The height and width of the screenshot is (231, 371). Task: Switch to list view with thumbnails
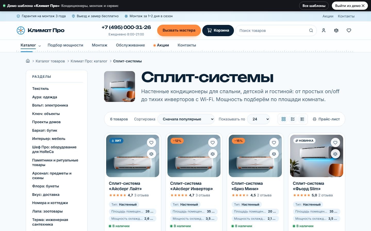(x=293, y=119)
